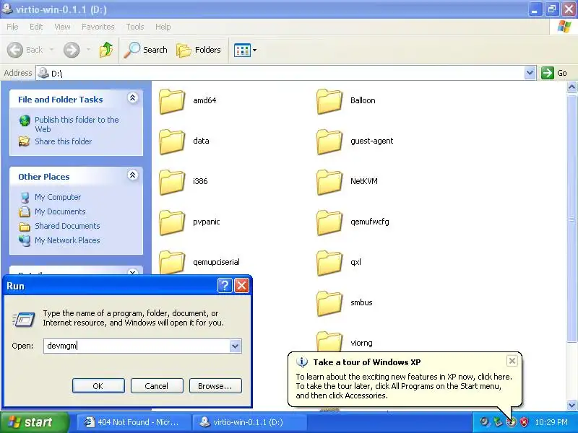Expand the Address bar dropdown
Viewport: 578px width, 433px height.
pyautogui.click(x=530, y=73)
